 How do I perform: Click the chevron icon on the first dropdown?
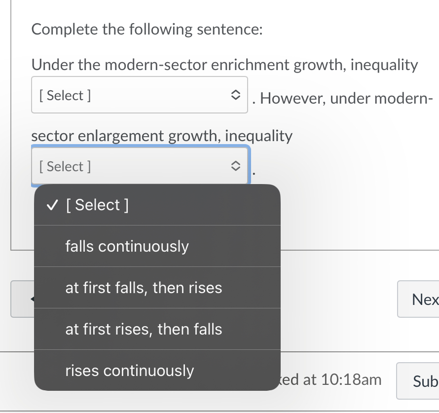[236, 95]
